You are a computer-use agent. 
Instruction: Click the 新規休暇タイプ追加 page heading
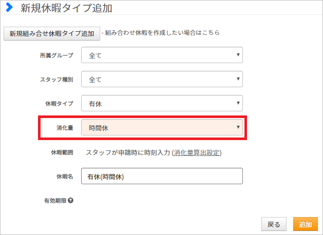(x=66, y=8)
